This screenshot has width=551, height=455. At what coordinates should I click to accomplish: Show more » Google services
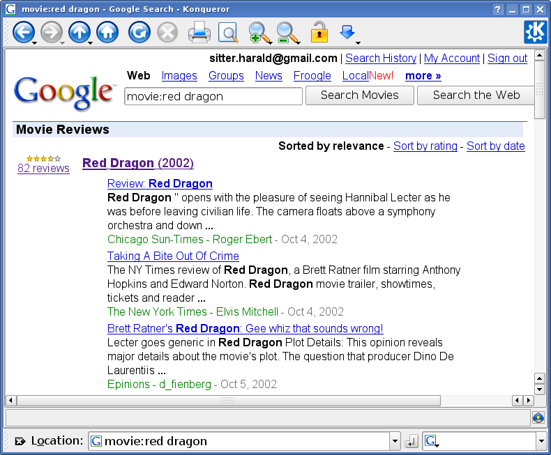(x=423, y=76)
